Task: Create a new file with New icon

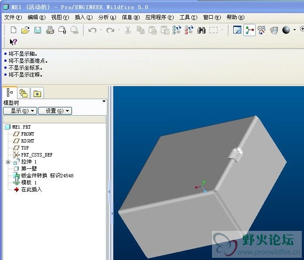Action: coord(14,30)
